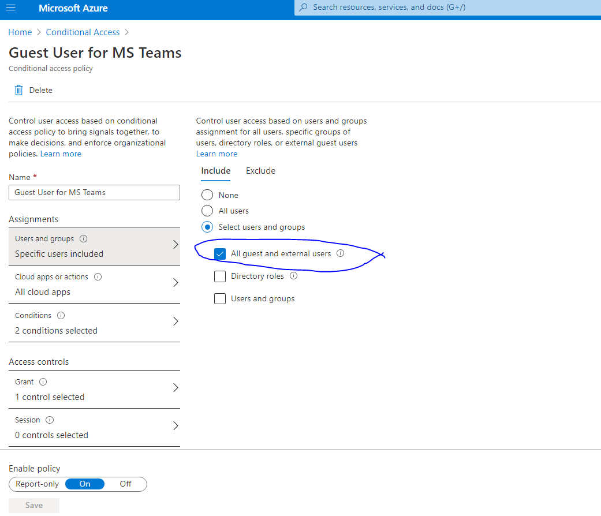Click 'Conditional access policy' subtitle

pos(51,68)
